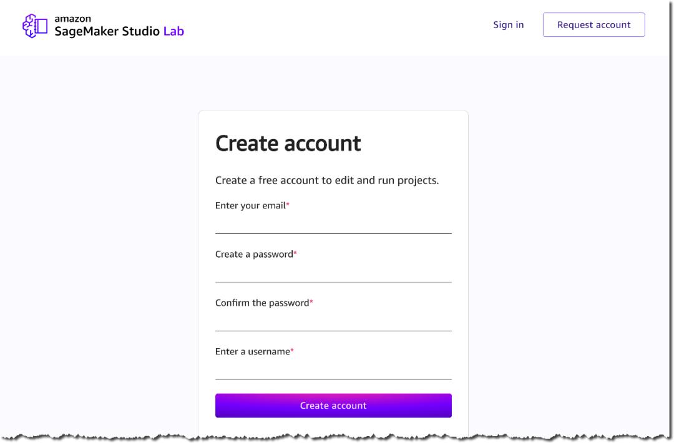Click the "amazon" wordmark in the header
This screenshot has height=443, width=674.
click(x=72, y=19)
